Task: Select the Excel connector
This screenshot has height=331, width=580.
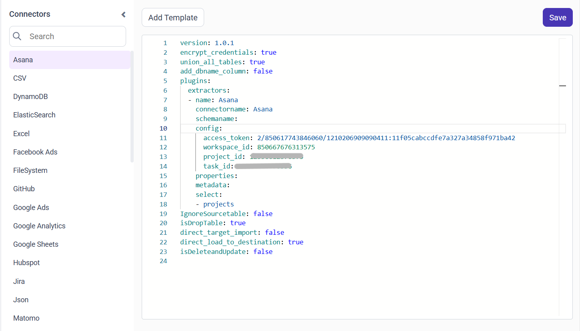Action: pyautogui.click(x=21, y=133)
